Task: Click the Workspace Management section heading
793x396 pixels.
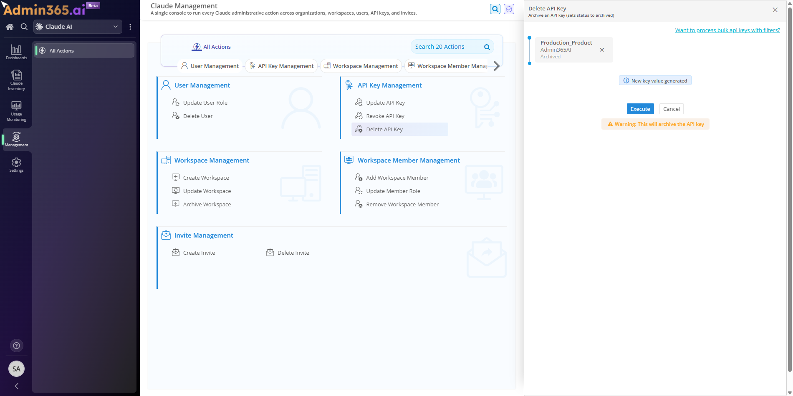Action: pyautogui.click(x=212, y=160)
